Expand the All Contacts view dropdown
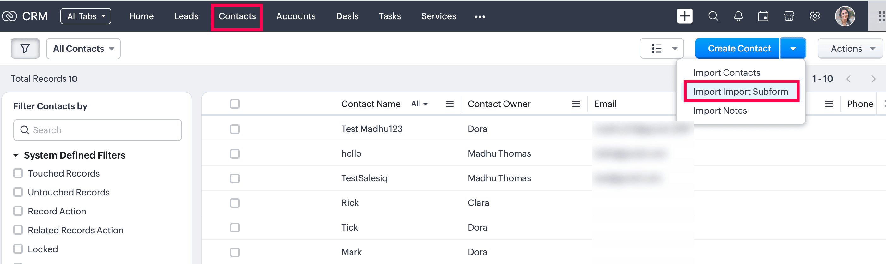Image resolution: width=886 pixels, height=264 pixels. coord(83,48)
